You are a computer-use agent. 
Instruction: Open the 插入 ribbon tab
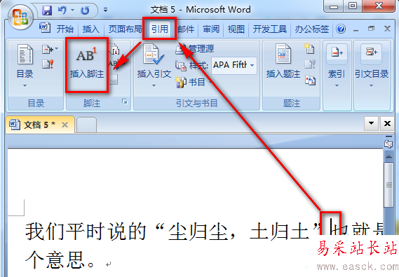click(90, 29)
